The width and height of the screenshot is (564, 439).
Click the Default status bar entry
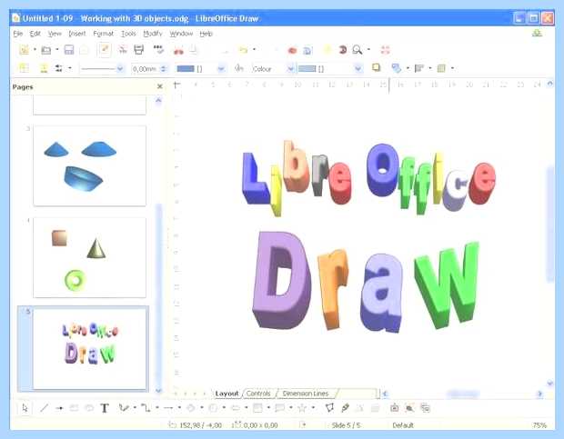coord(403,425)
